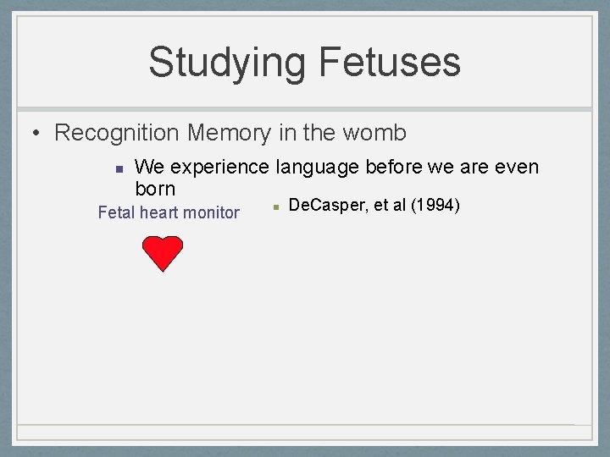This screenshot has width=610, height=457.
Task: Click the word 'monitor' in the label
Action: click(x=210, y=212)
